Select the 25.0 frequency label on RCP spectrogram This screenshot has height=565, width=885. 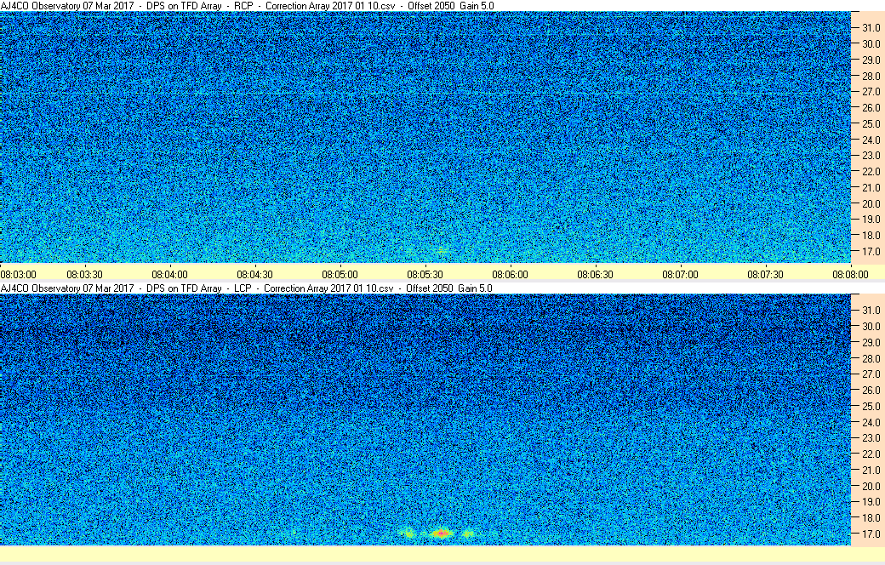click(x=871, y=123)
